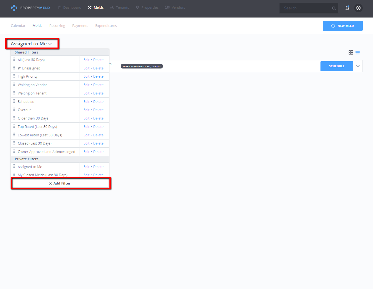This screenshot has width=373, height=289.
Task: Go to the Expenditures sub-tab
Action: (106, 26)
